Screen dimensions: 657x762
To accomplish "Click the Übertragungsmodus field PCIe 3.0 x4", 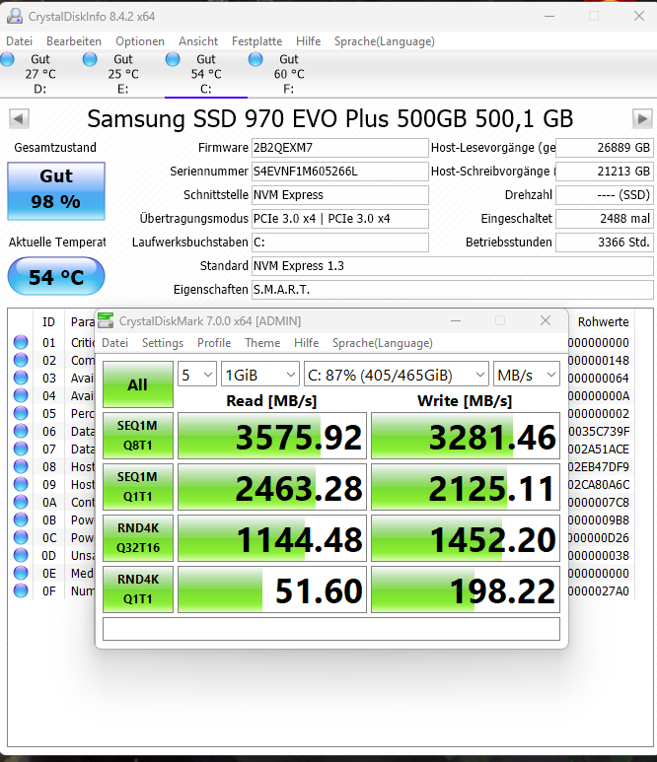I will [x=339, y=219].
